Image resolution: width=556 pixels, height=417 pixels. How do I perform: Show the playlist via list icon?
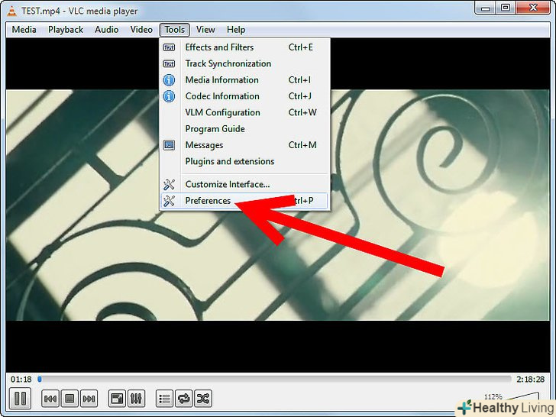tap(164, 399)
